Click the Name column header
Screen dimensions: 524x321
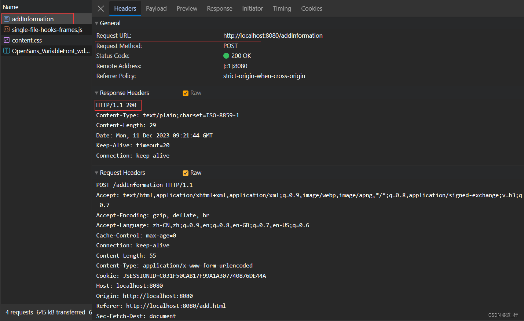[11, 7]
